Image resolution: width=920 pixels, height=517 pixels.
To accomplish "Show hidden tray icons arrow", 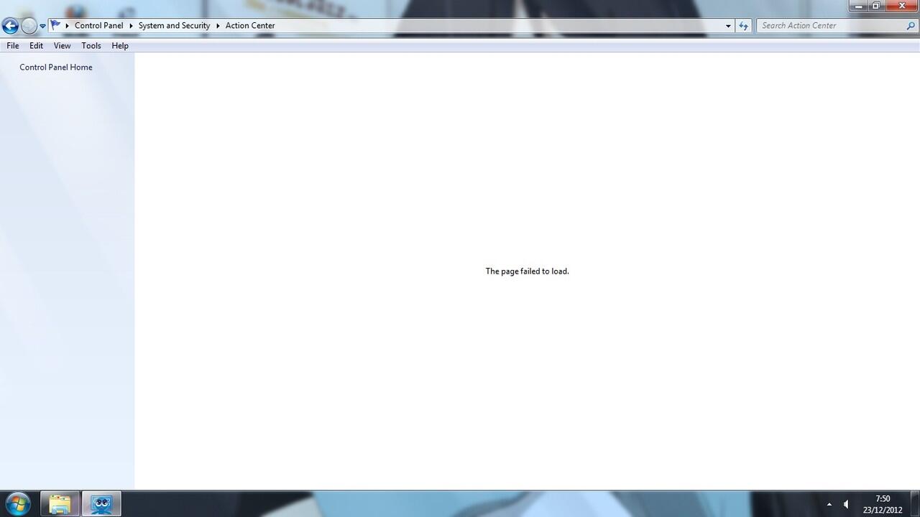I will (x=829, y=504).
